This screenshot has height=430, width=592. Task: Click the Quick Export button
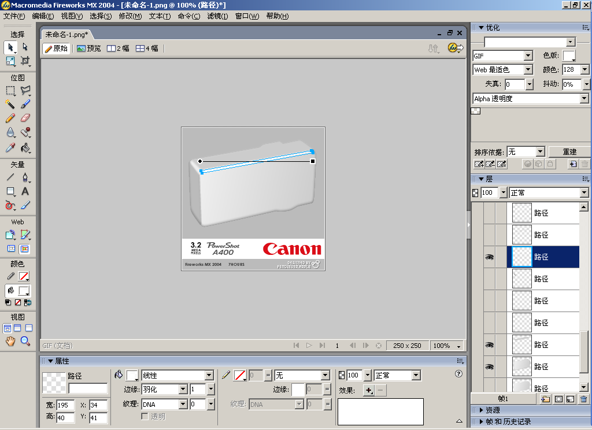point(456,48)
